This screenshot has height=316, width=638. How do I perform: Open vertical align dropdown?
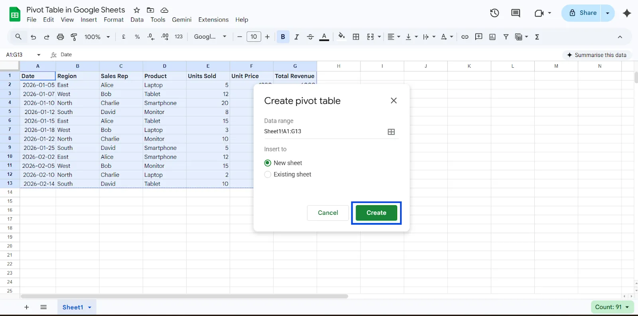[x=412, y=37]
